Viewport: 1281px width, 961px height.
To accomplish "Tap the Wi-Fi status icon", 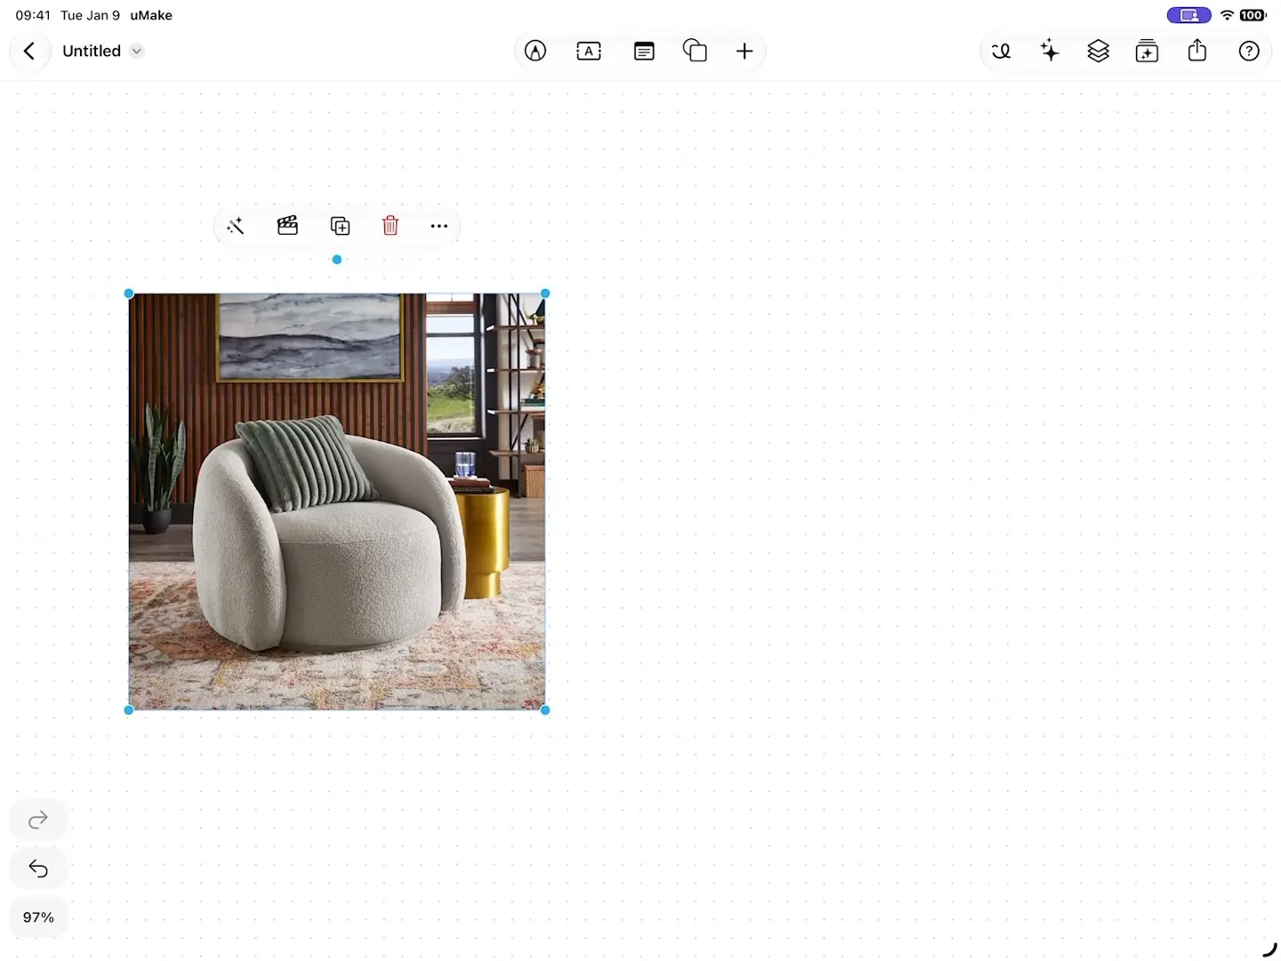I will tap(1228, 15).
